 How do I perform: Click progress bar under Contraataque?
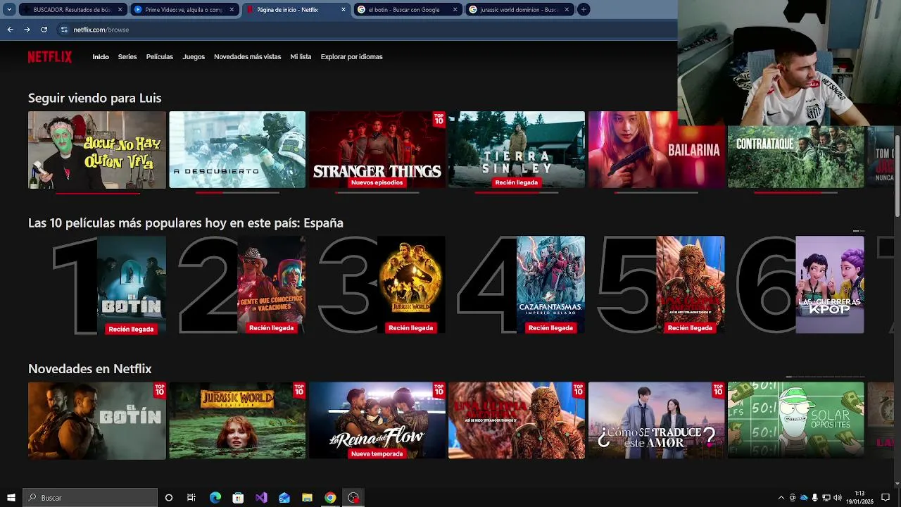click(x=796, y=192)
